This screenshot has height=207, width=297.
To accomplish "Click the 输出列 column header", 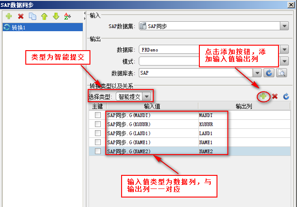I will tap(244, 106).
